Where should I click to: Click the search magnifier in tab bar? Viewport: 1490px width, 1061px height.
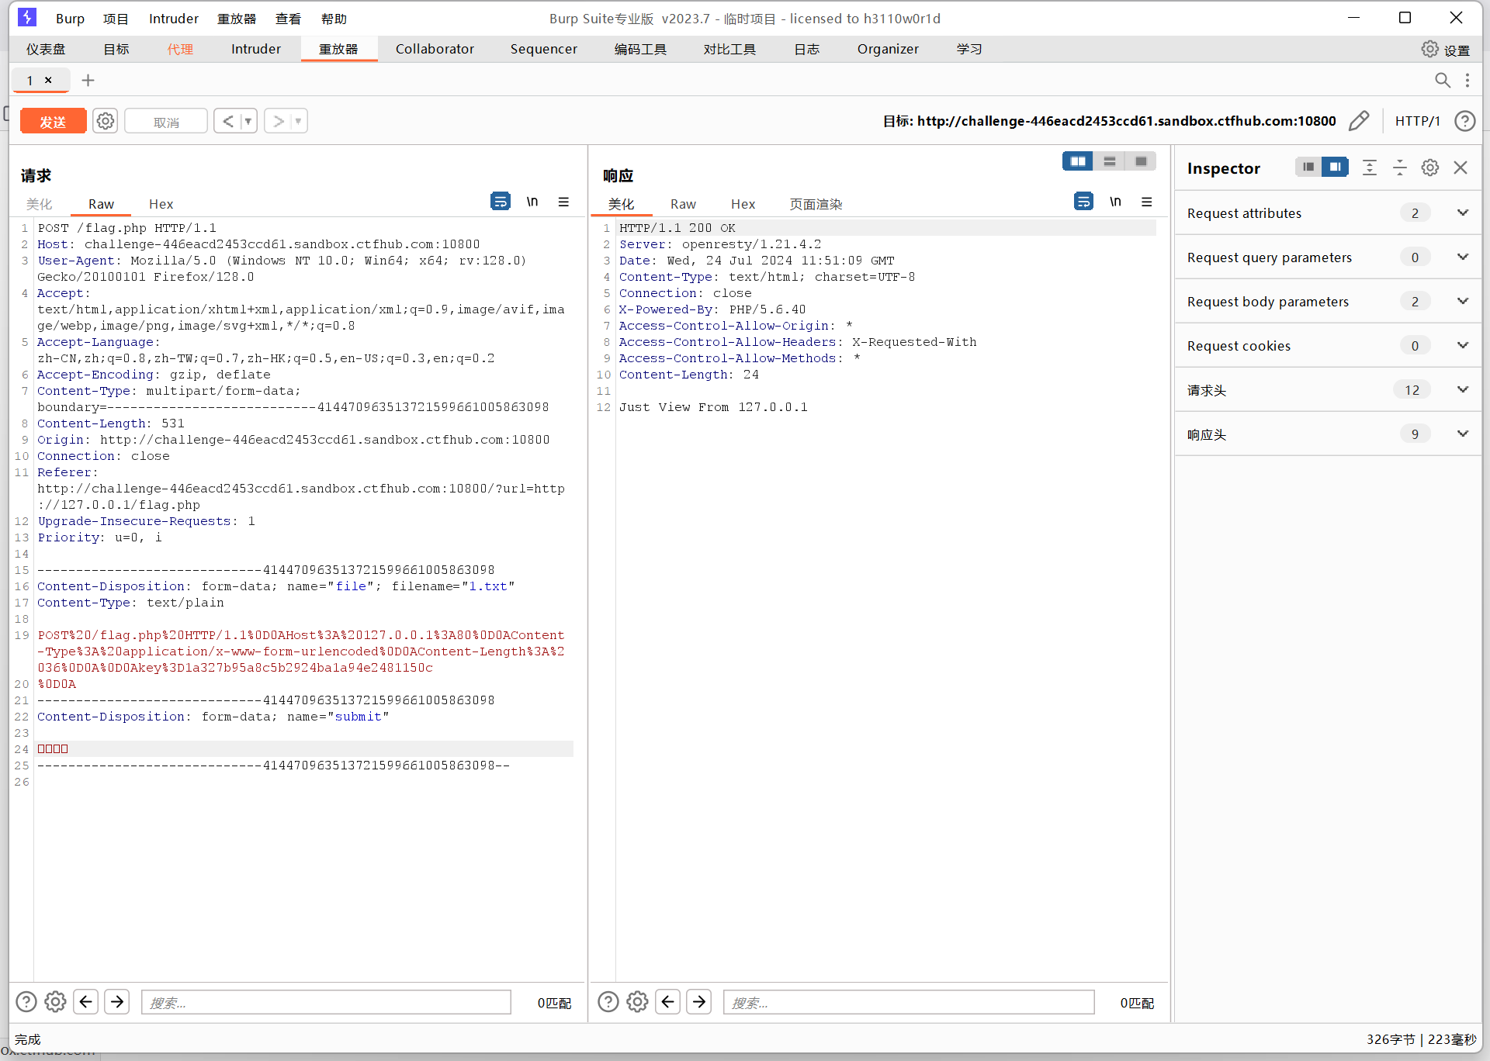pos(1442,80)
